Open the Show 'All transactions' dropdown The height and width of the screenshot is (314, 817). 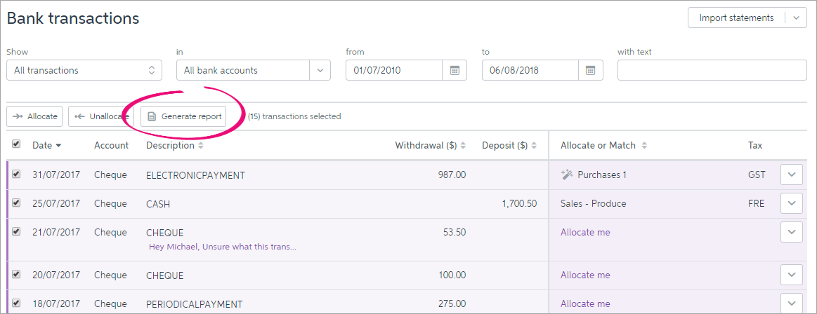(x=84, y=70)
